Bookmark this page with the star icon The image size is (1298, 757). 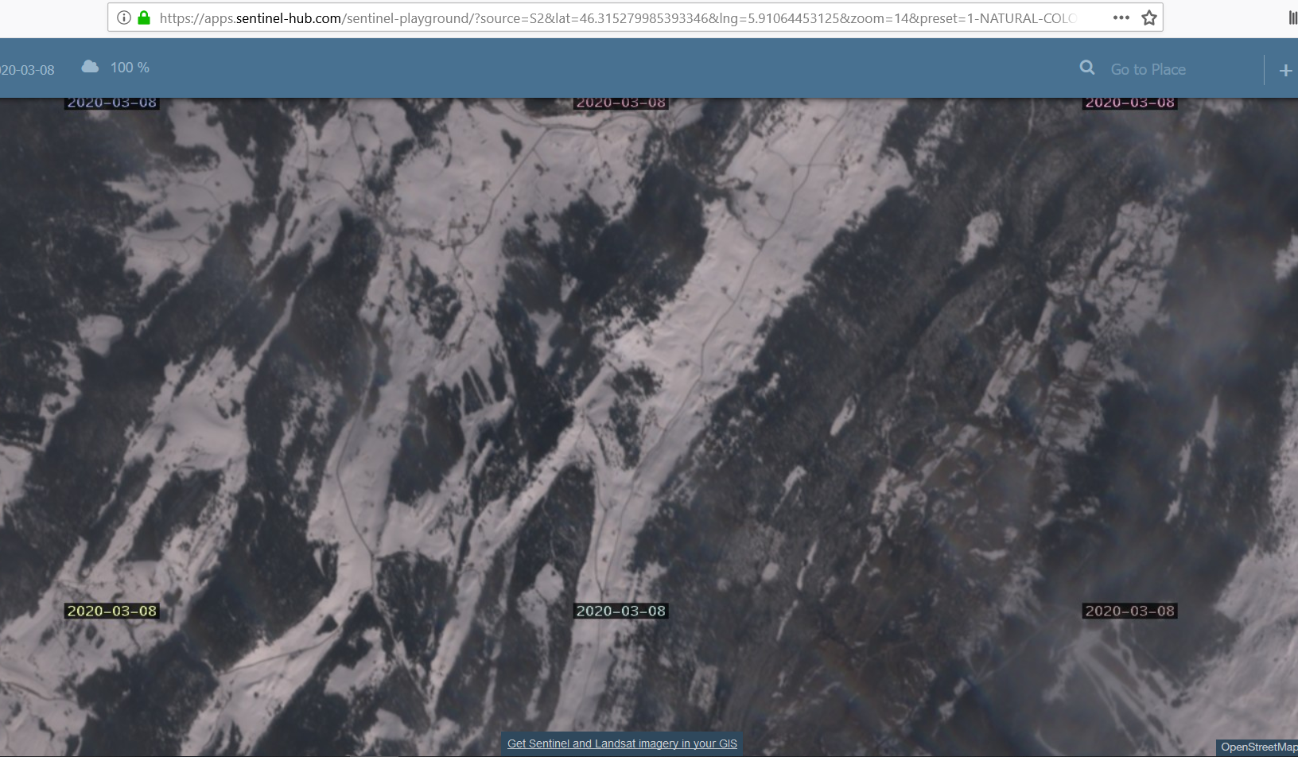(1148, 17)
